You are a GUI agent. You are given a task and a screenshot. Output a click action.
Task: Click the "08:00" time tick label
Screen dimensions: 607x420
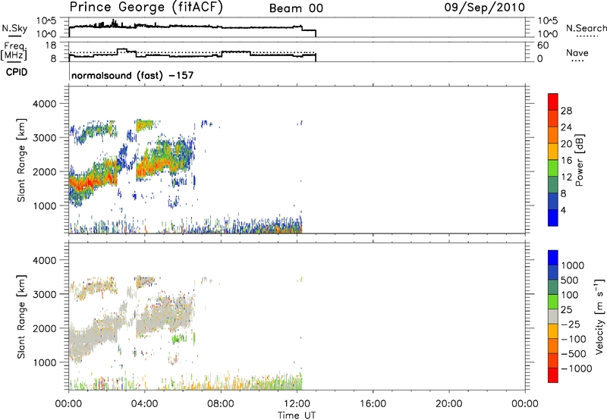221,404
